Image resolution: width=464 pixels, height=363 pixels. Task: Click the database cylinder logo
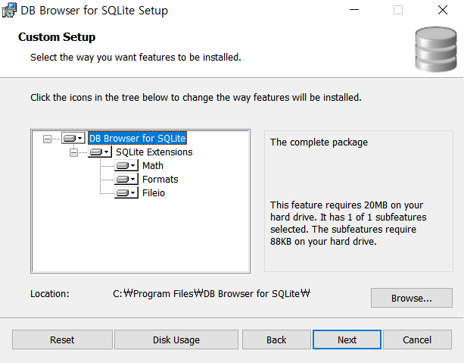click(x=435, y=49)
